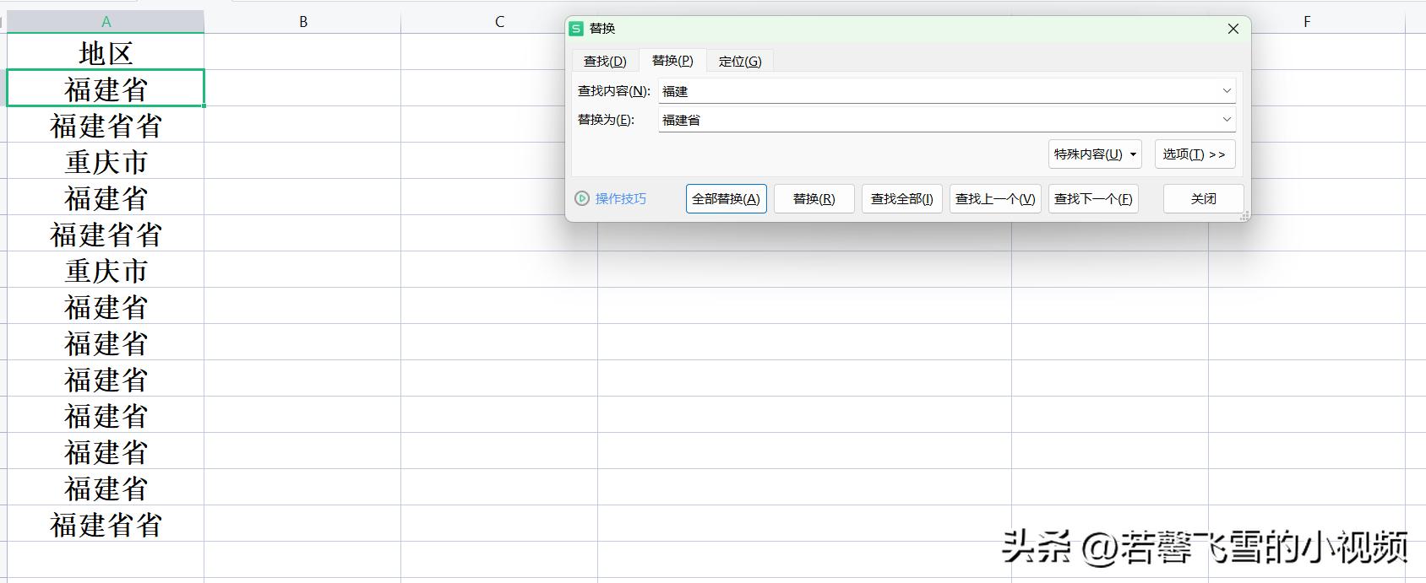Expand the 查找内容 history dropdown
The width and height of the screenshot is (1426, 583).
(1227, 90)
